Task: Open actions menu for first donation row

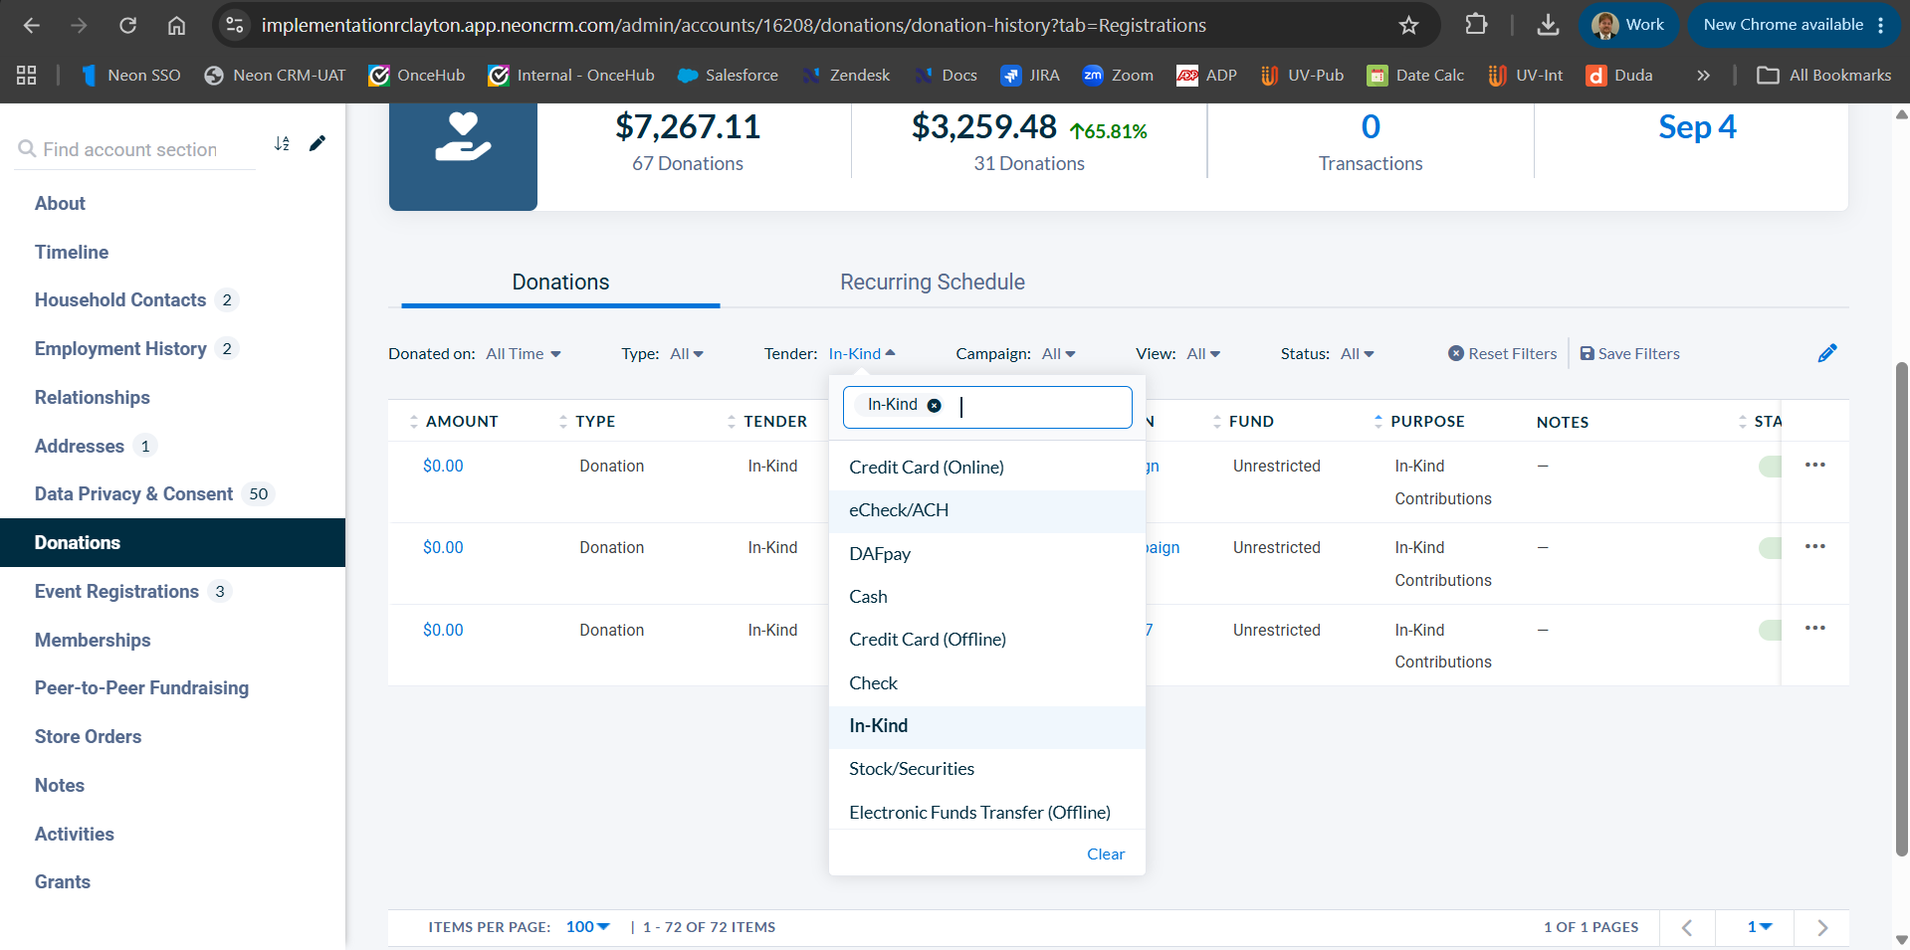Action: (1815, 465)
